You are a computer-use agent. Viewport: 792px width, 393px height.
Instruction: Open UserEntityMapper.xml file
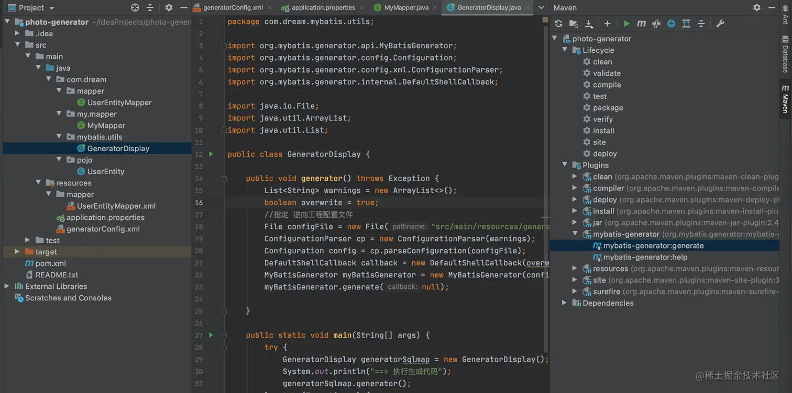pyautogui.click(x=116, y=206)
